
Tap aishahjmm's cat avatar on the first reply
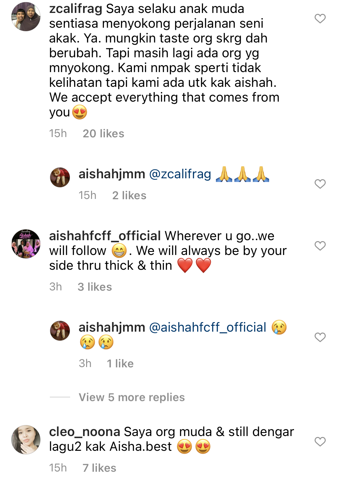(x=60, y=177)
